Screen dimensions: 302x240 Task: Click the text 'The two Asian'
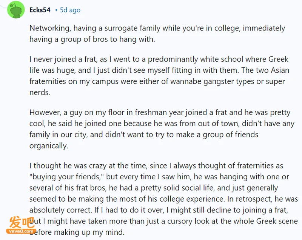265,70
